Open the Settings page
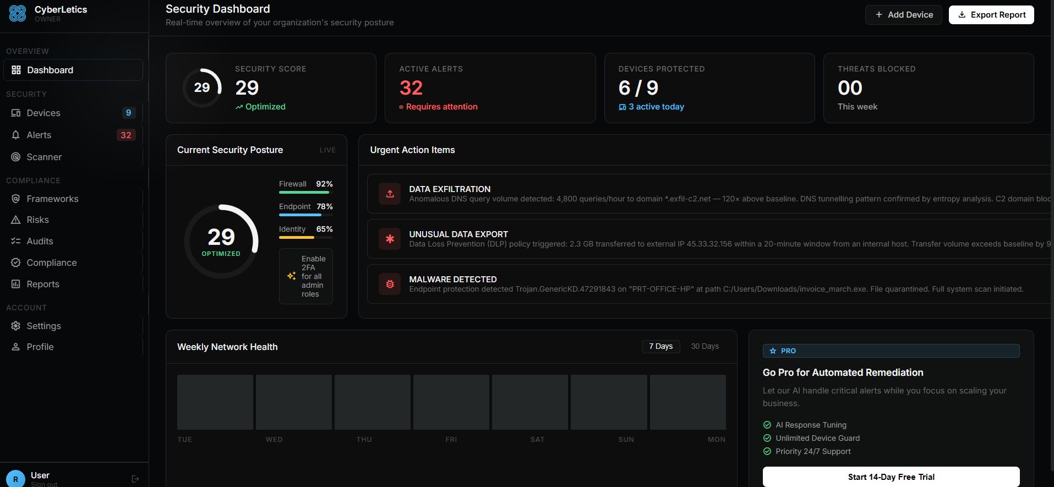 pos(73,326)
